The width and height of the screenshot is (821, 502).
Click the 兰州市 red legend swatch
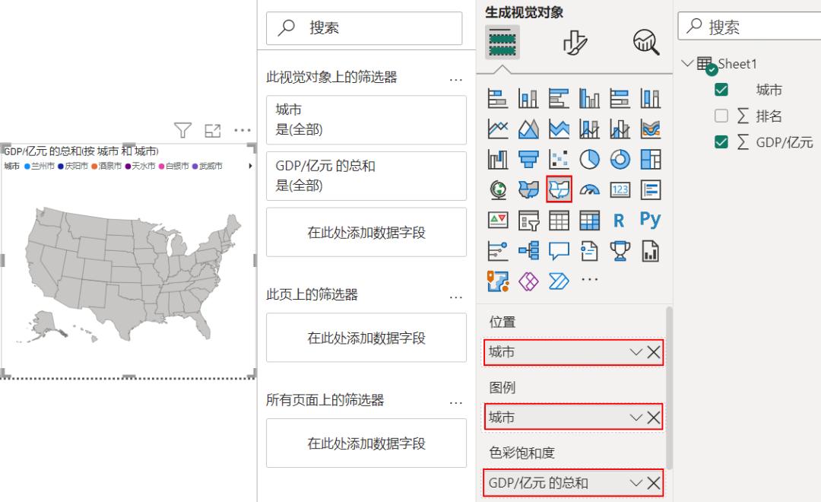click(28, 165)
